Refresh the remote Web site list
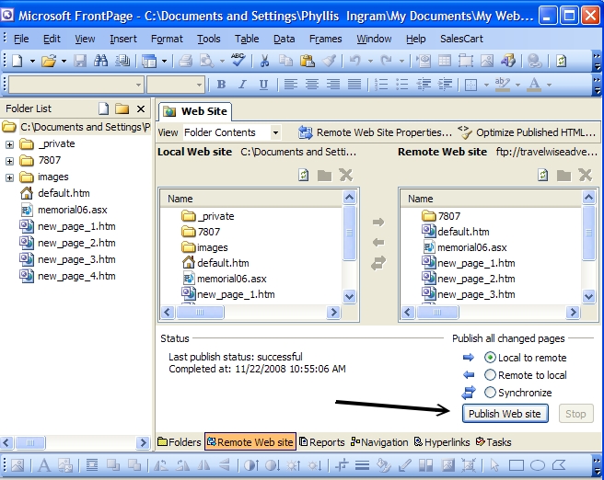 pyautogui.click(x=543, y=176)
